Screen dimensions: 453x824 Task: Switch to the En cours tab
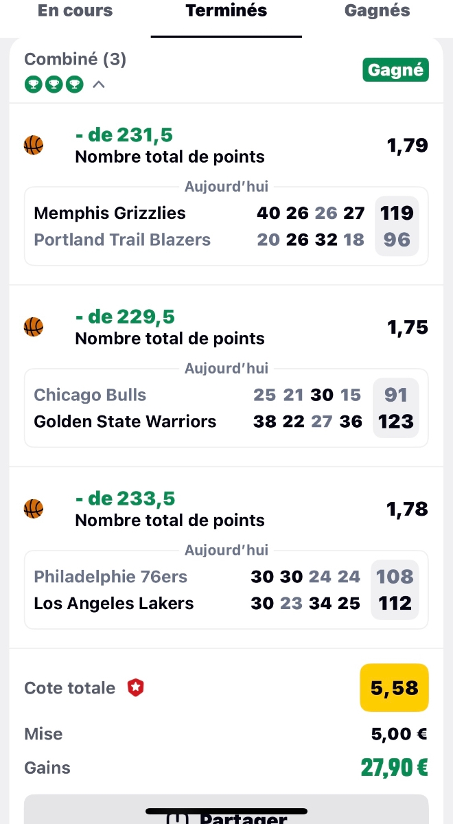(75, 11)
